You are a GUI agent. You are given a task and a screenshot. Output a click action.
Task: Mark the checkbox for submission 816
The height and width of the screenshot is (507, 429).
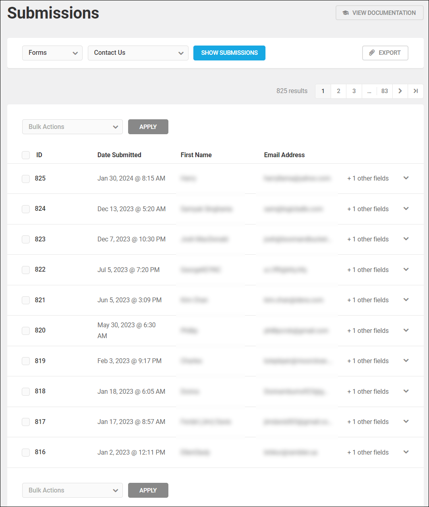coord(26,453)
